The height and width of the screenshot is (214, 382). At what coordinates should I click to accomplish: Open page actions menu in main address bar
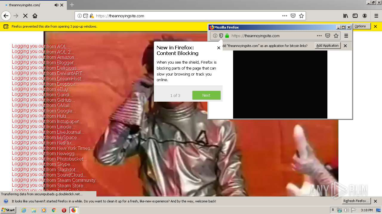point(285,16)
